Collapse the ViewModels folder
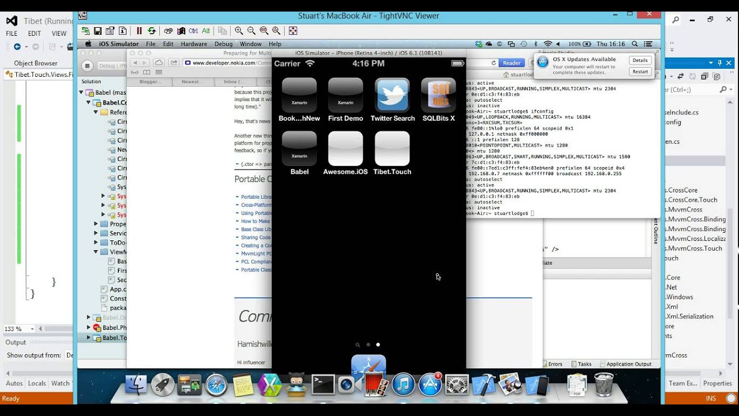 pyautogui.click(x=96, y=252)
